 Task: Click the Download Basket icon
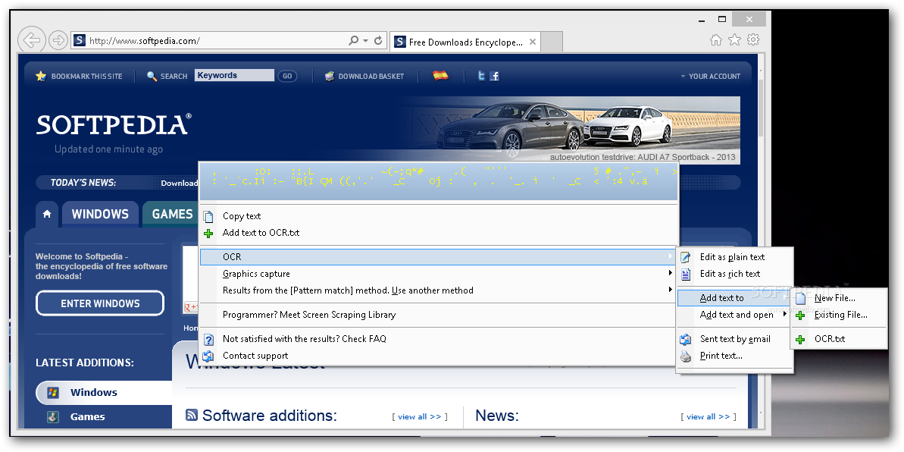pos(329,76)
